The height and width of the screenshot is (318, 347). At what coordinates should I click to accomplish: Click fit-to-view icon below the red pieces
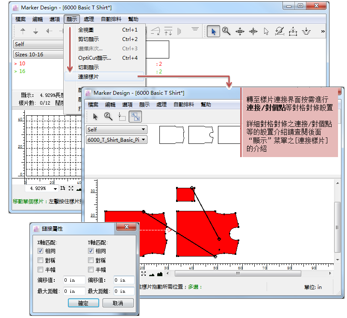(x=144, y=274)
